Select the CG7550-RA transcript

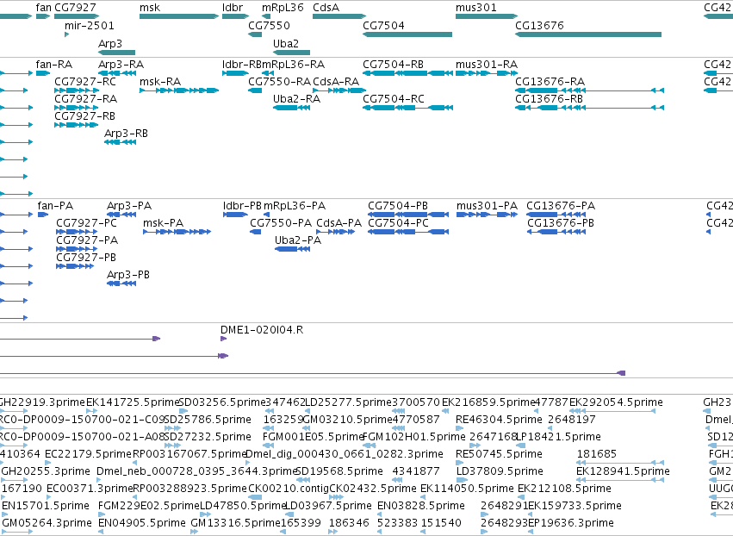click(255, 90)
